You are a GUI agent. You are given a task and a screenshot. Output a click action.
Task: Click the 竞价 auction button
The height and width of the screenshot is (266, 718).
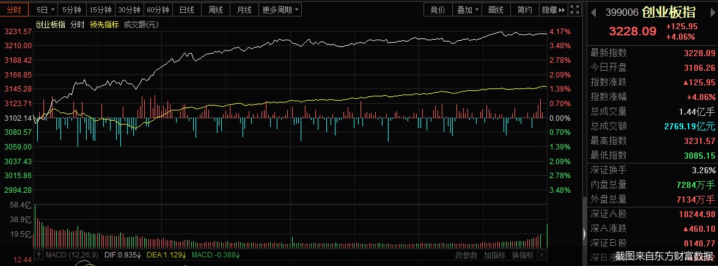tap(438, 9)
